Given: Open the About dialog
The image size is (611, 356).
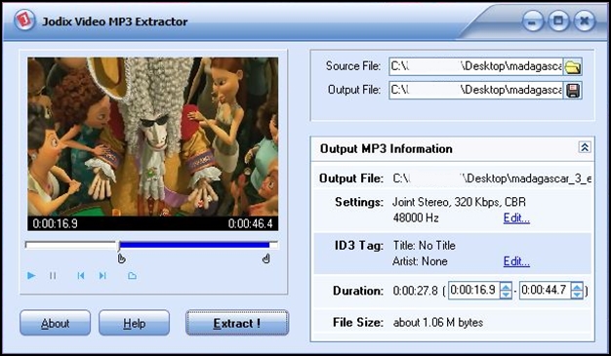Looking at the screenshot, I should tap(55, 323).
